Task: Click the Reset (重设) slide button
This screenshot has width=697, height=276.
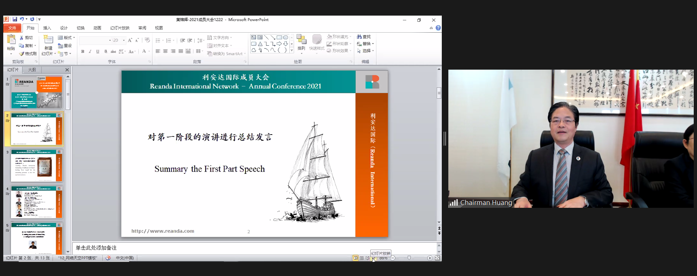Action: coord(65,46)
